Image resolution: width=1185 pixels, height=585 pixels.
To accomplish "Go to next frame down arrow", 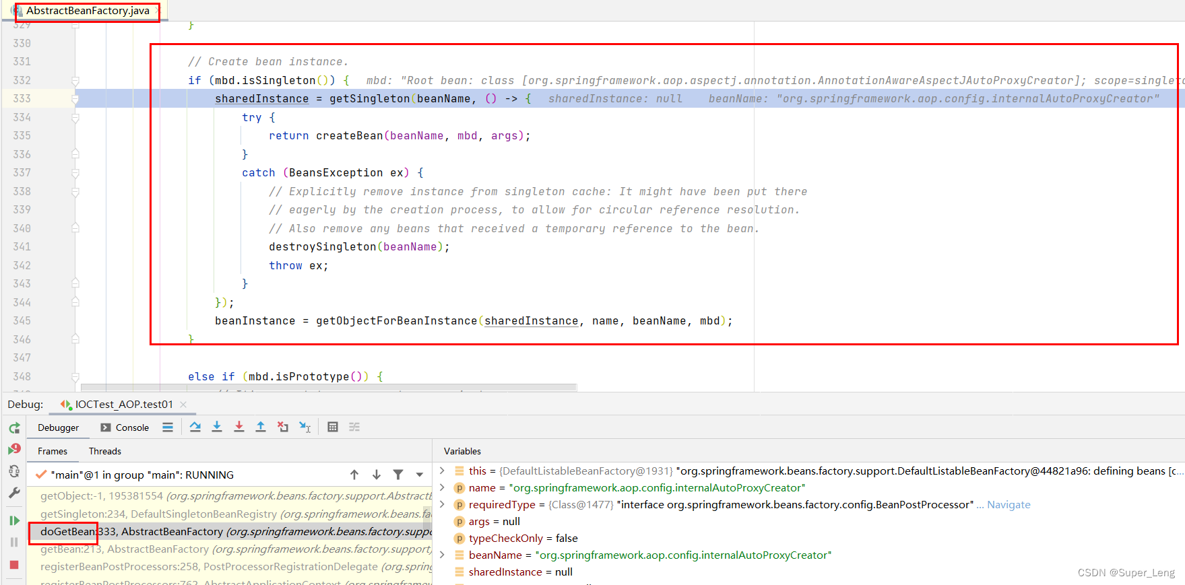I will (377, 475).
